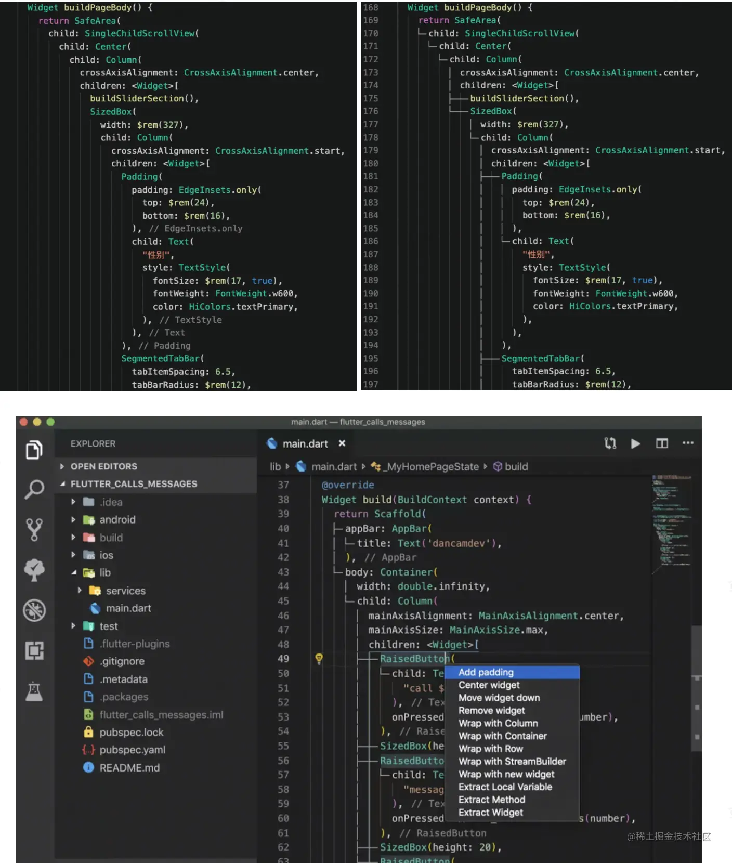This screenshot has width=732, height=863.
Task: Click the compare changes icon in the editor toolbar
Action: pos(610,443)
